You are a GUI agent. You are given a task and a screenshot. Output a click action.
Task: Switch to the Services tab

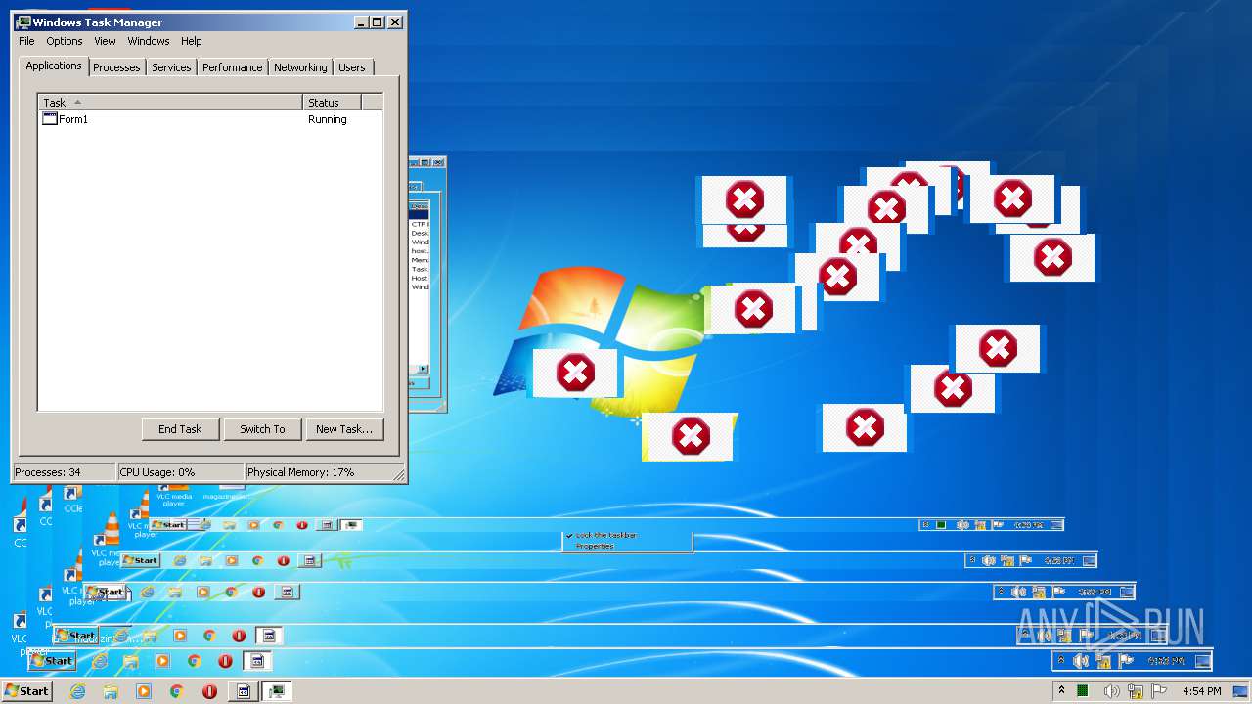point(171,67)
